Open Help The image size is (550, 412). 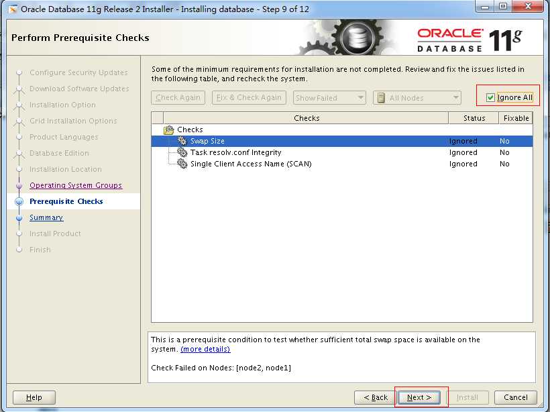click(x=34, y=397)
